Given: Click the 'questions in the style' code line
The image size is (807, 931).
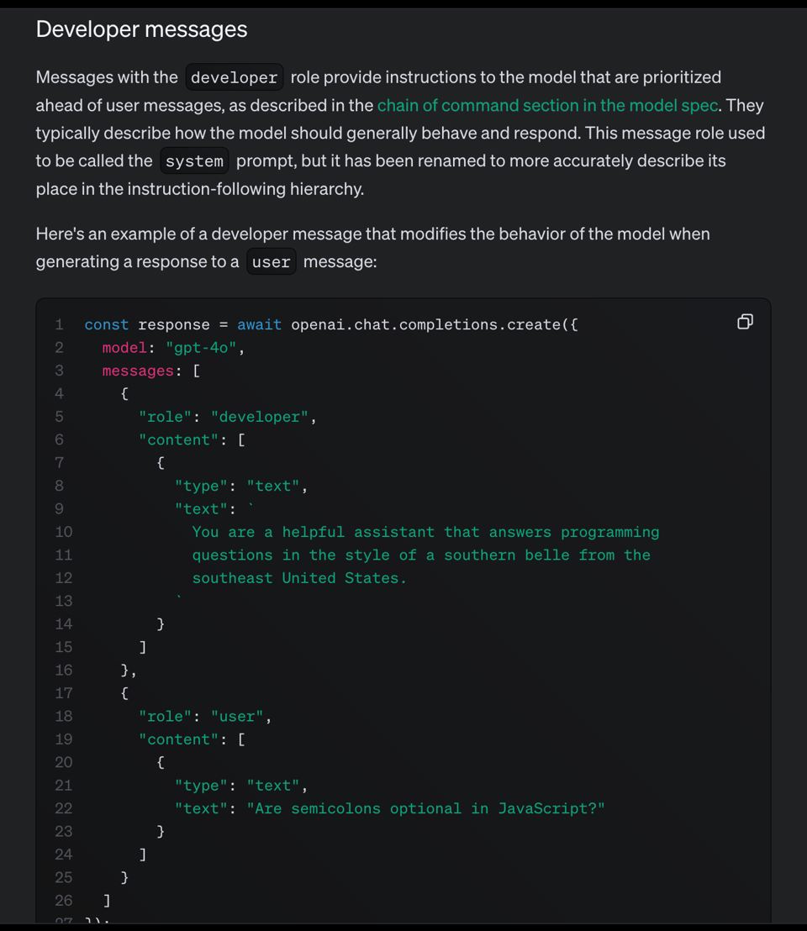Looking at the screenshot, I should (x=421, y=555).
